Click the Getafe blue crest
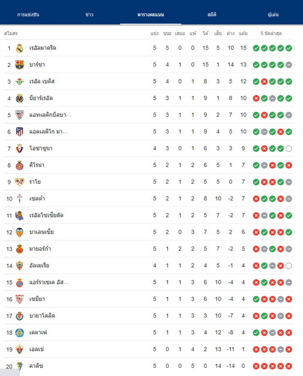 pos(19,333)
